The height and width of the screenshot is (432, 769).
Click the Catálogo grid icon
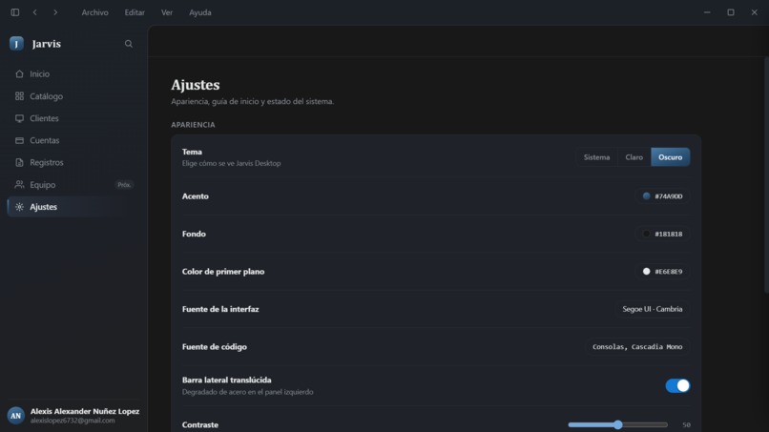point(19,96)
